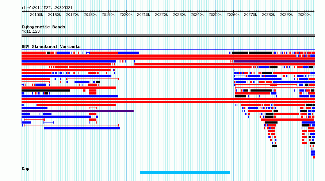
Task: Click the lowest long blue variant in left cluster
Action: [x=82, y=128]
